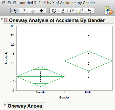Click the Female data point at 5 accidents
The width and height of the screenshot is (115, 110).
(x=40, y=72)
